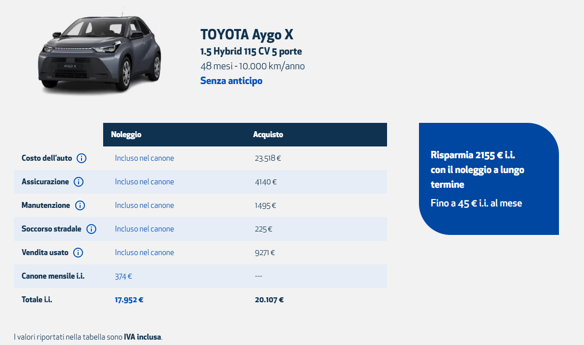Click Incluso nel canone for Assicurazione
584x345 pixels.
point(144,182)
